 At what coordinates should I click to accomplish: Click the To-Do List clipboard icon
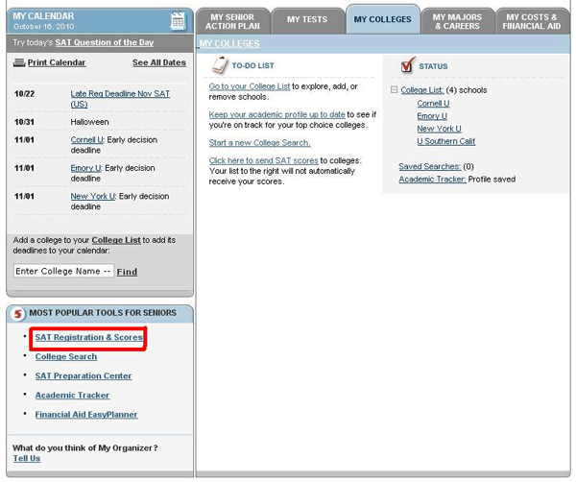220,65
